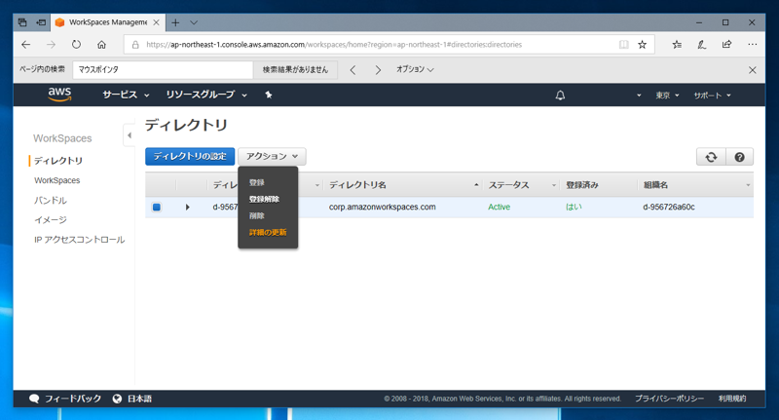Image resolution: width=779 pixels, height=420 pixels.
Task: Click the AWS logo
Action: pyautogui.click(x=59, y=95)
